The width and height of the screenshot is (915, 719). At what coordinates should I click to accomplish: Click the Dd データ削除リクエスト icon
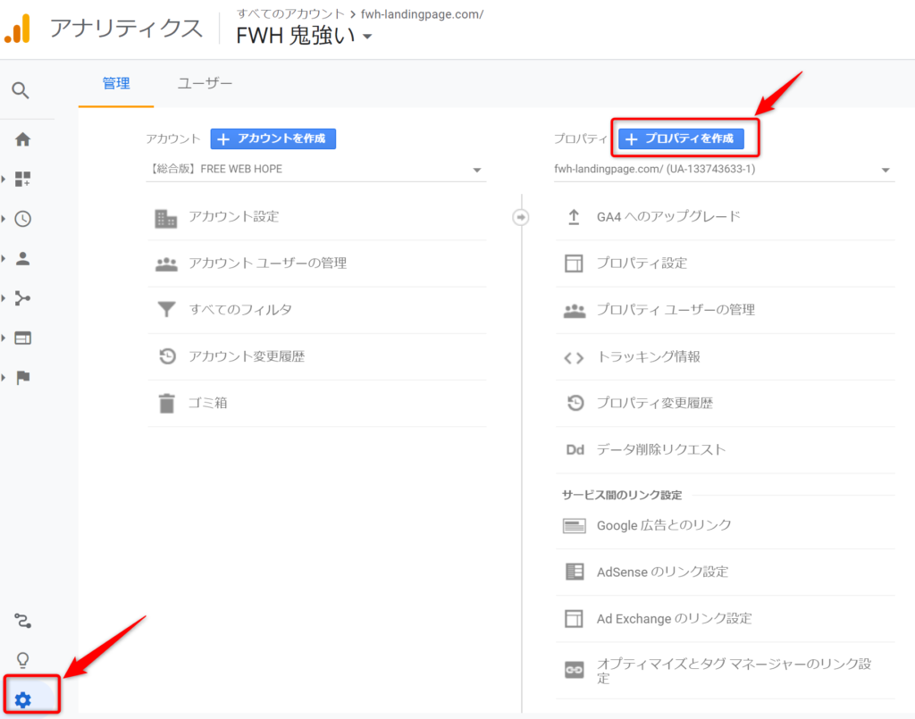(575, 449)
